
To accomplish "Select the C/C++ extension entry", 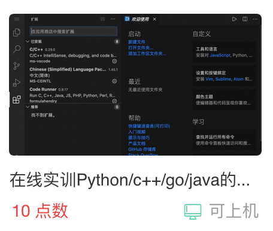I will [x=74, y=55].
